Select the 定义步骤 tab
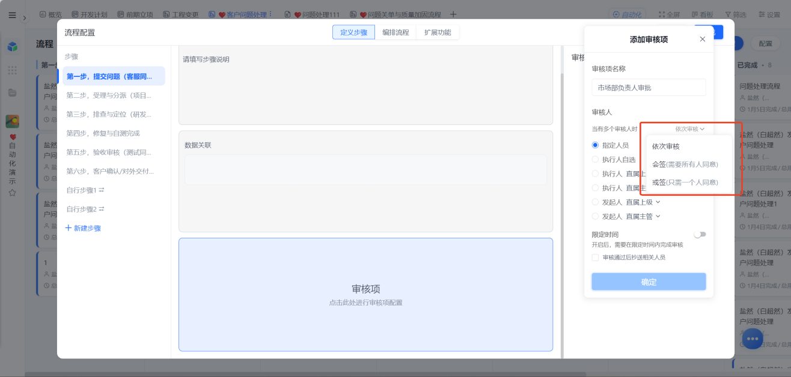The width and height of the screenshot is (791, 377). coord(353,32)
